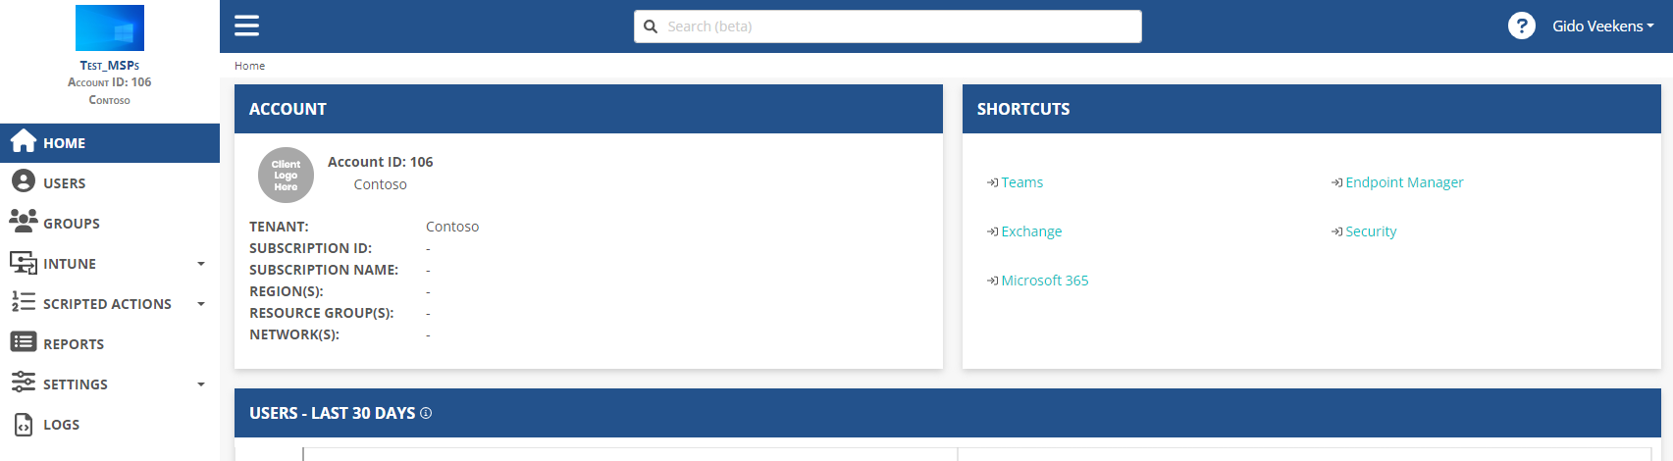Expand the Scripted Actions submenu arrow
Viewport: 1673px width, 461px height.
point(201,304)
